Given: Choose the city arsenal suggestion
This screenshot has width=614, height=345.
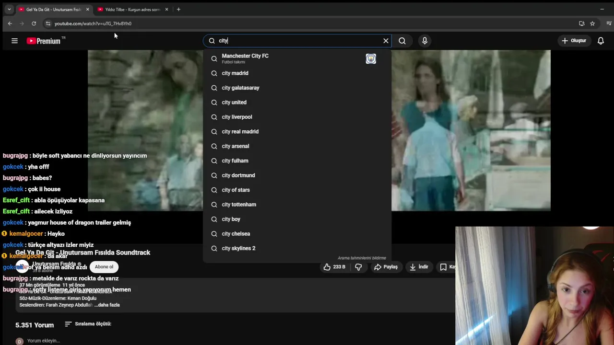Looking at the screenshot, I should [x=296, y=146].
